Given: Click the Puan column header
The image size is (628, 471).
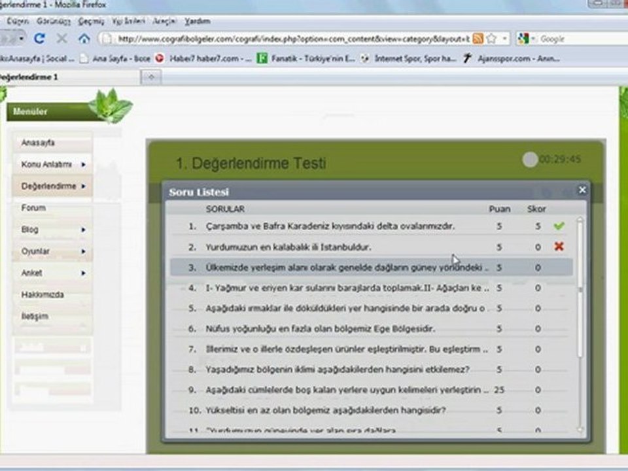Looking at the screenshot, I should click(x=499, y=209).
